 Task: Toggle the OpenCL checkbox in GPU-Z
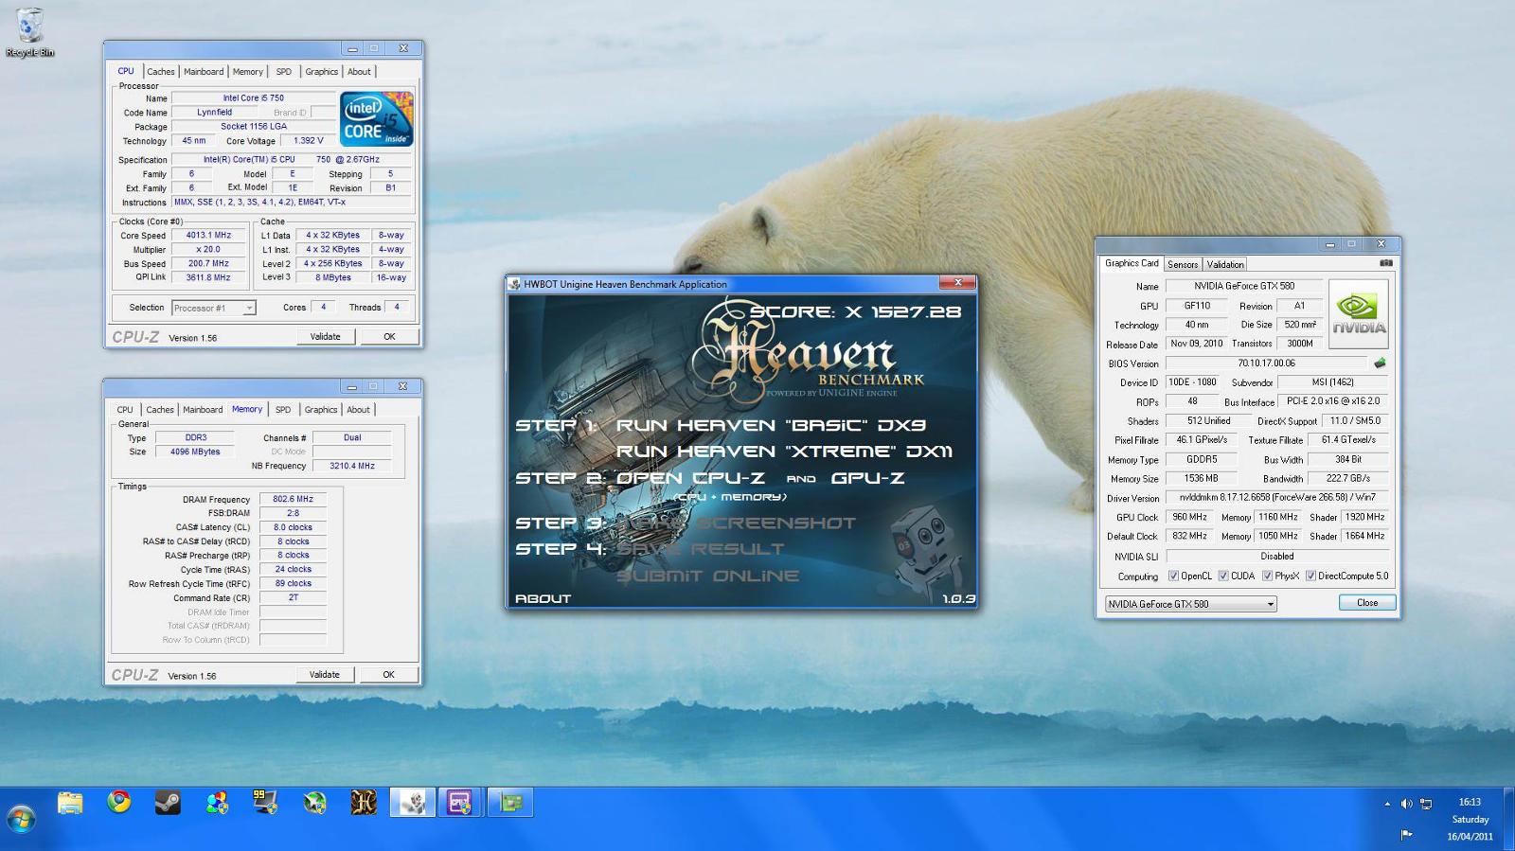click(x=1173, y=576)
